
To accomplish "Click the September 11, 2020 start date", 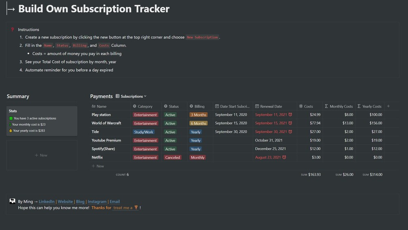I will [x=231, y=115].
